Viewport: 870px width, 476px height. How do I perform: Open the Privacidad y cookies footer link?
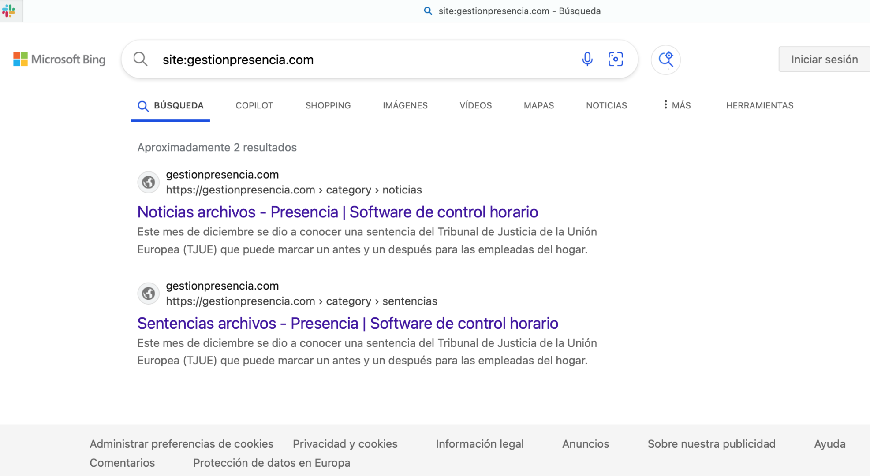(345, 444)
